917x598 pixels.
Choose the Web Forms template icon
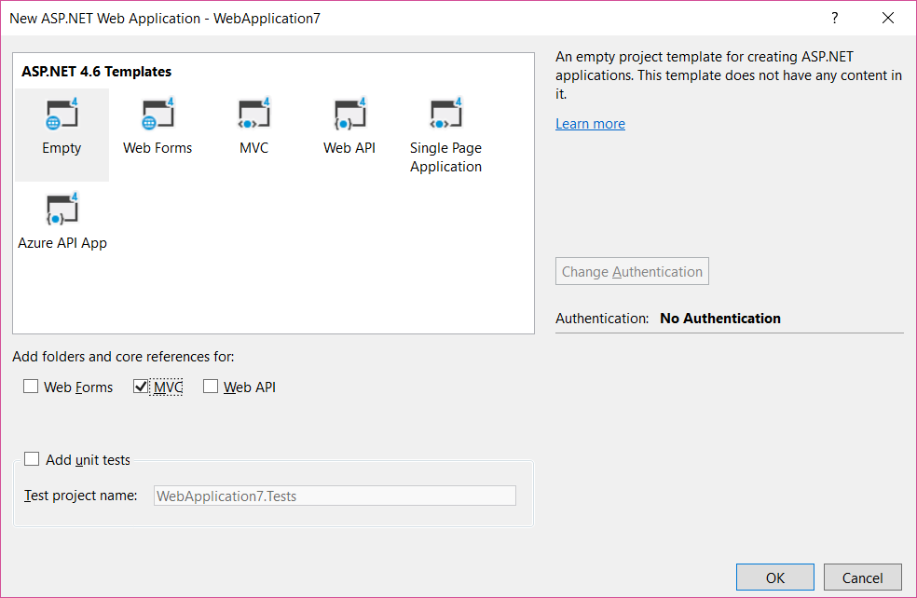click(x=157, y=116)
